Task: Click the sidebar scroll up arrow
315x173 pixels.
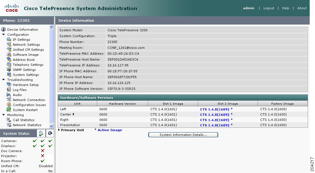Action: [x=52, y=27]
